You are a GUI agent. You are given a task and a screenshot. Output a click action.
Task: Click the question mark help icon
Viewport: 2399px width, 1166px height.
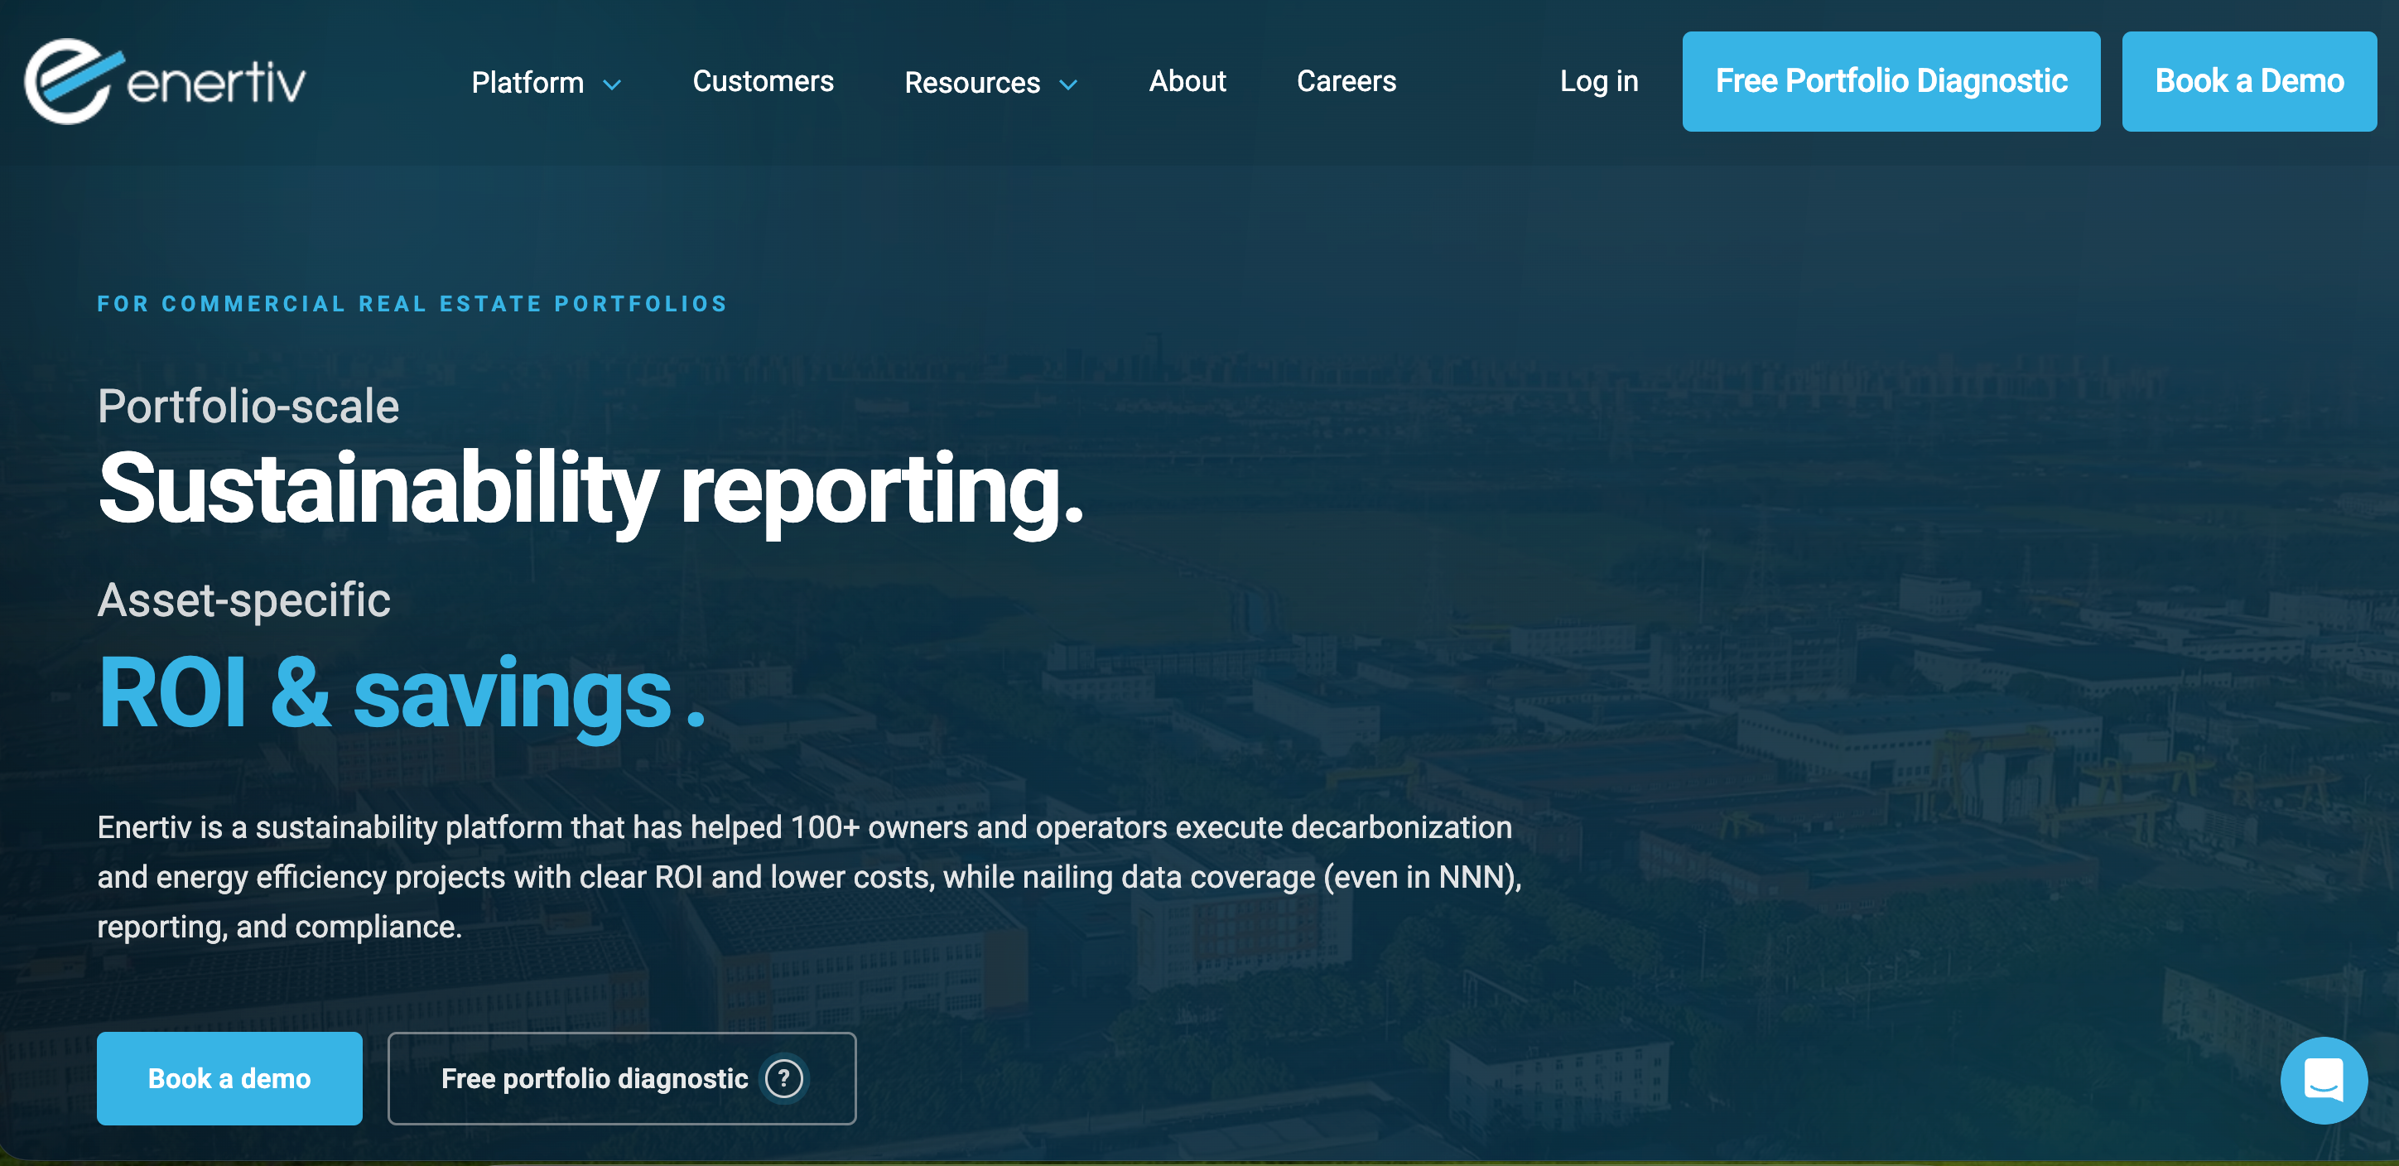tap(783, 1078)
